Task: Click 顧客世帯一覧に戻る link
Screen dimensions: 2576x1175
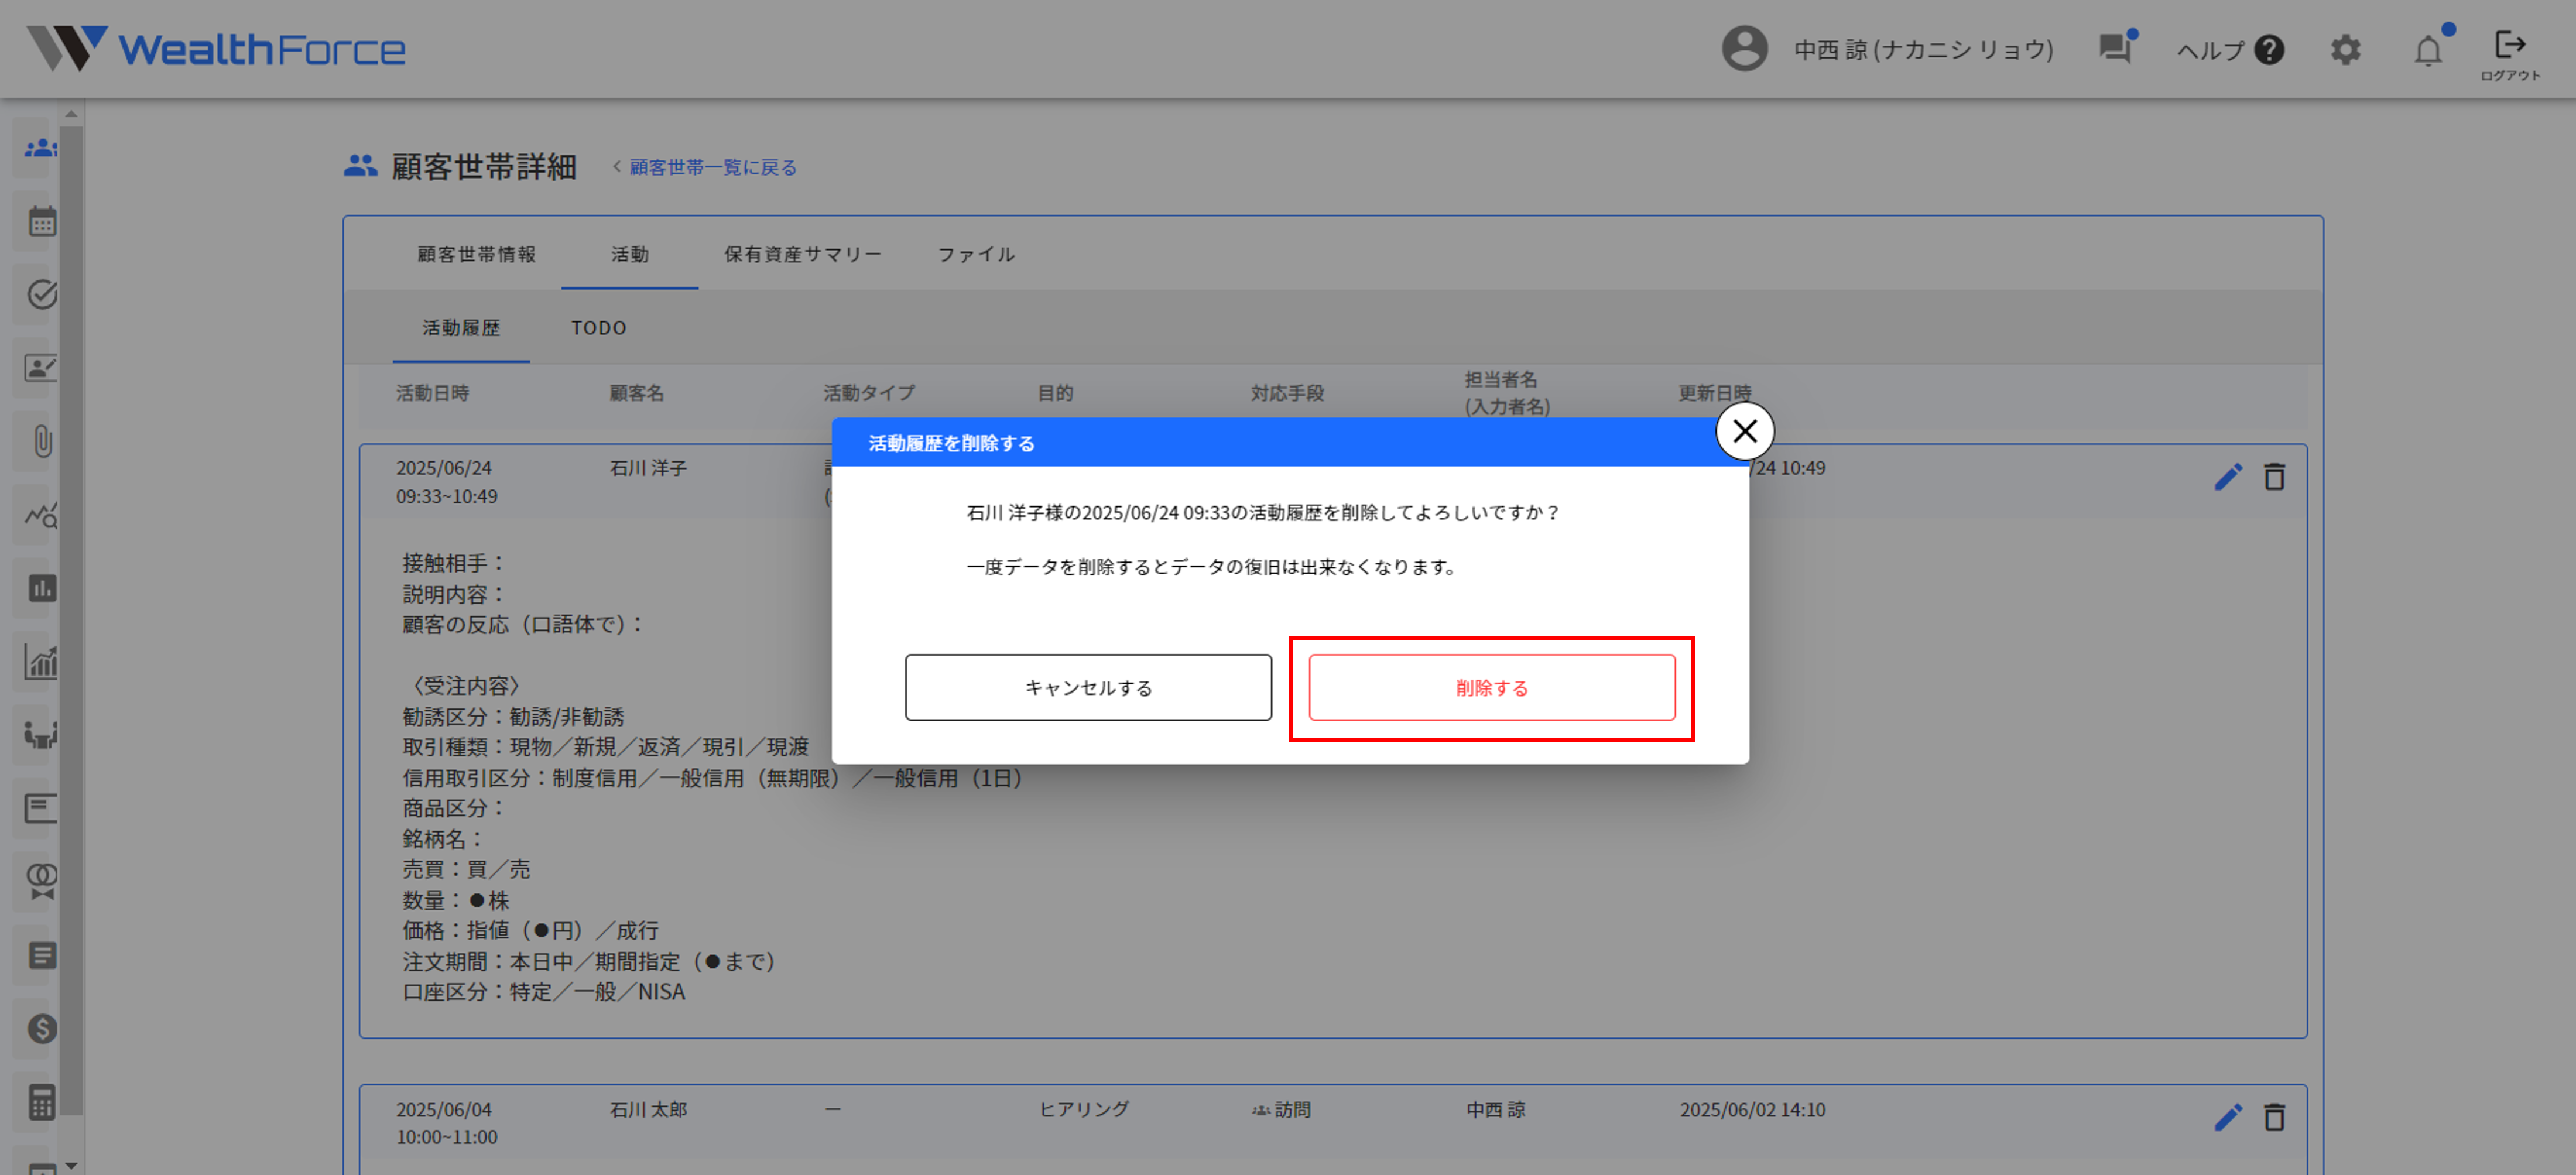Action: pyautogui.click(x=712, y=167)
